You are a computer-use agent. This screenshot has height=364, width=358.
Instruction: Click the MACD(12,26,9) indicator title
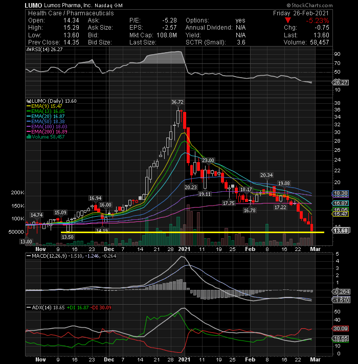(x=49, y=256)
